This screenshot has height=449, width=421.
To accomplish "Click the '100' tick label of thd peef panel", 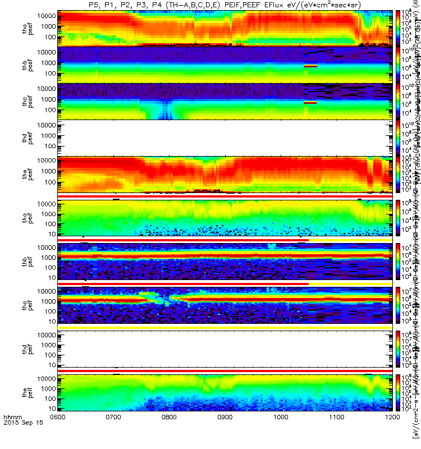I will pos(50,146).
